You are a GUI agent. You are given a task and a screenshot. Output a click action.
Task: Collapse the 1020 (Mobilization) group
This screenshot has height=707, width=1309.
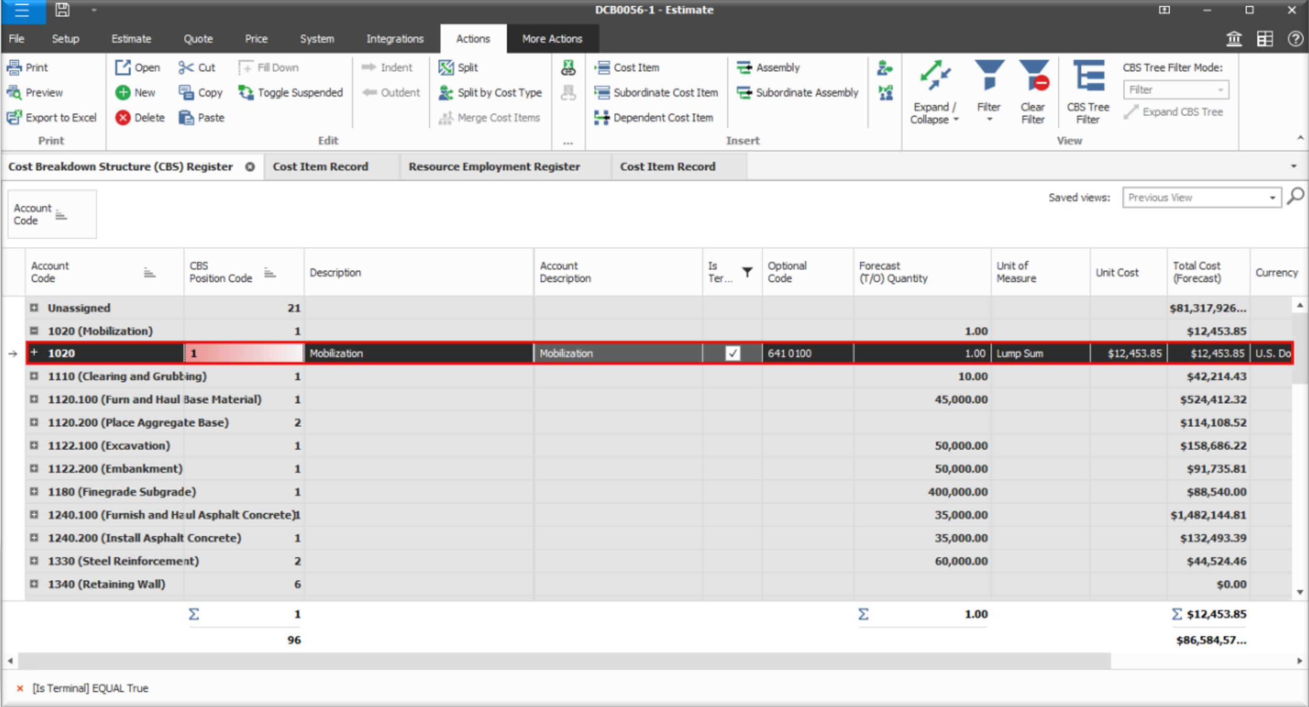pyautogui.click(x=34, y=331)
